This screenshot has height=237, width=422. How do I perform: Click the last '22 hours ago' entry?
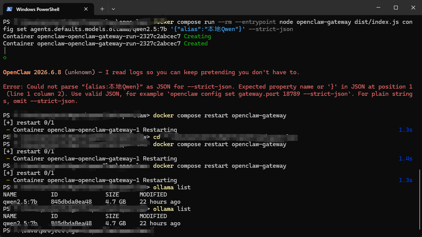[160, 223]
